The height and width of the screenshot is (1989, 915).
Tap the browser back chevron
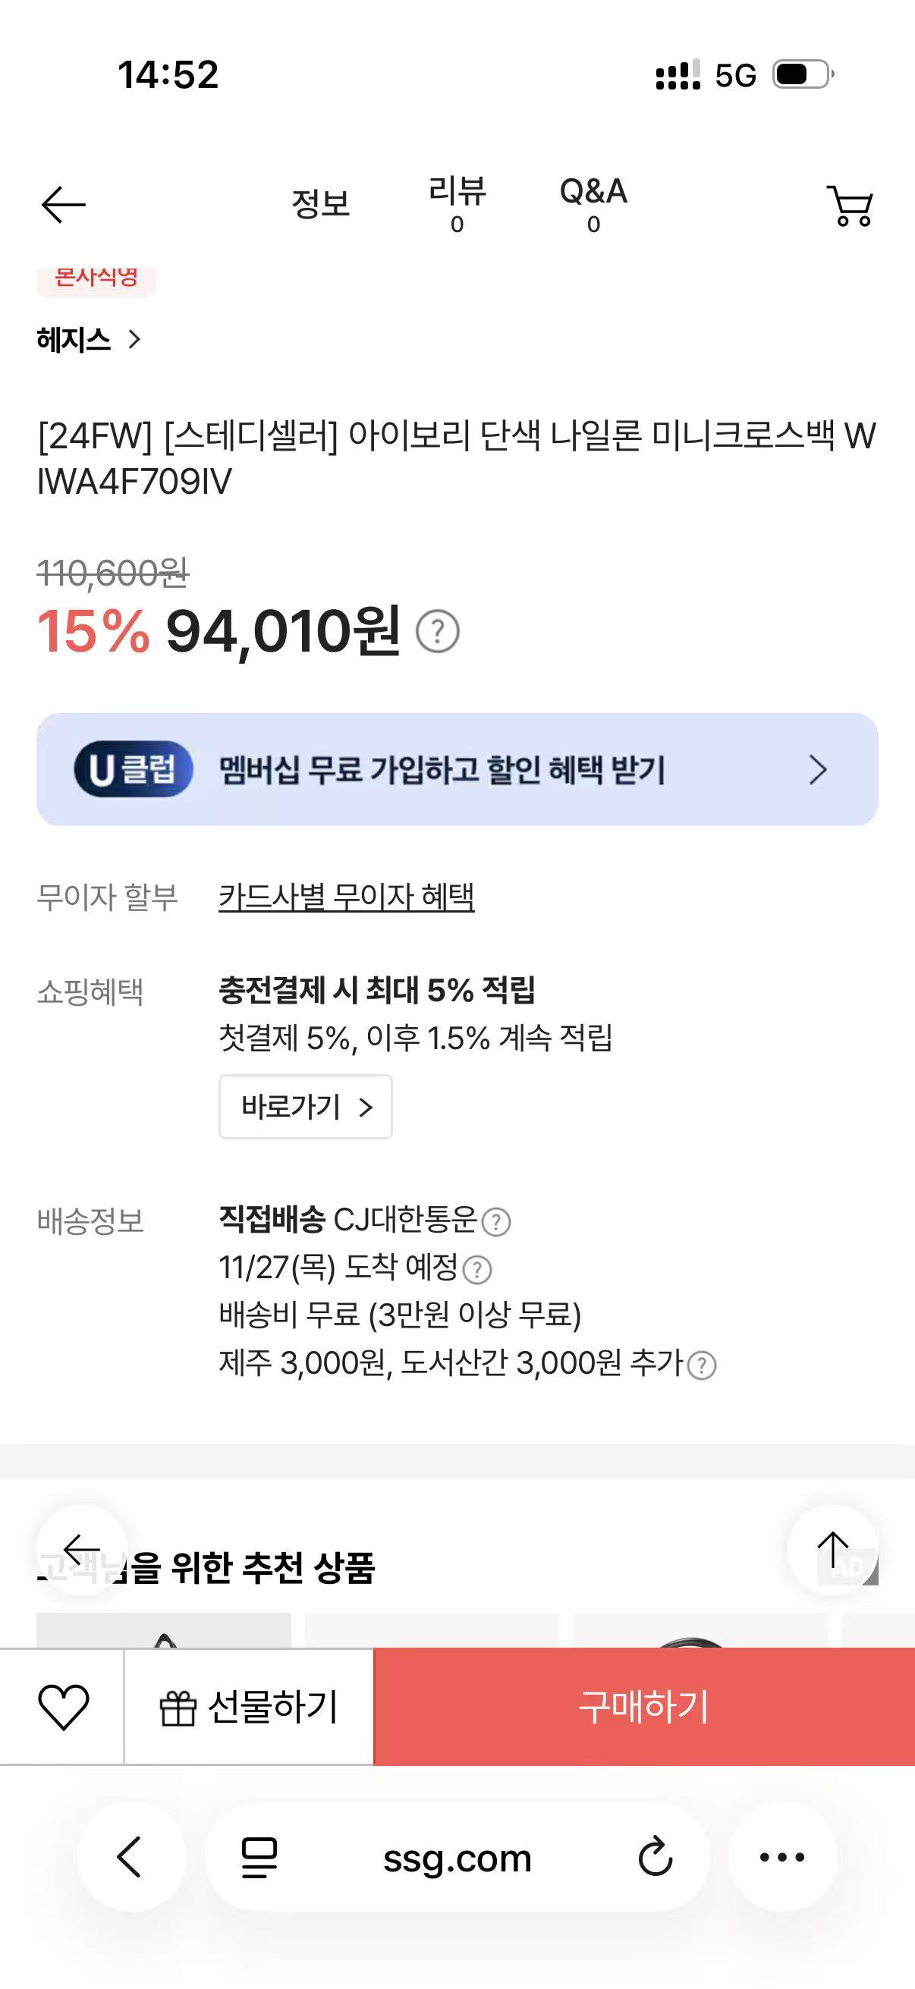(130, 1857)
